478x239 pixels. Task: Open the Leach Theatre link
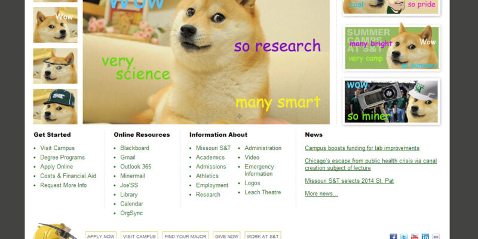[x=263, y=192]
